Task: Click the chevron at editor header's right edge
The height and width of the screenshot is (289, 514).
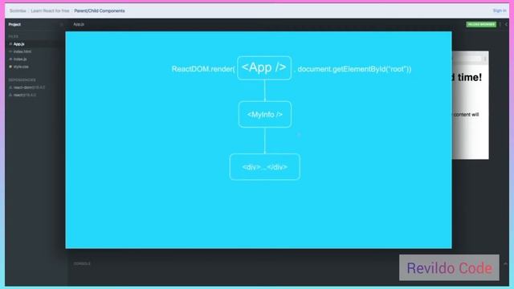Action: tap(506, 24)
